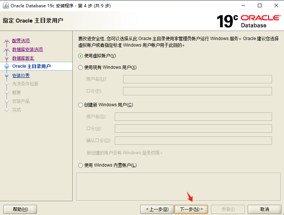Close the Oracle installer window
Viewport: 284px width, 215px height.
tap(276, 5)
